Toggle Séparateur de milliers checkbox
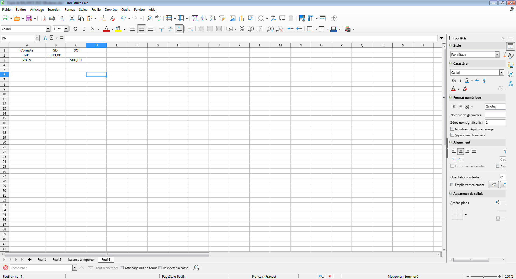 click(x=452, y=135)
